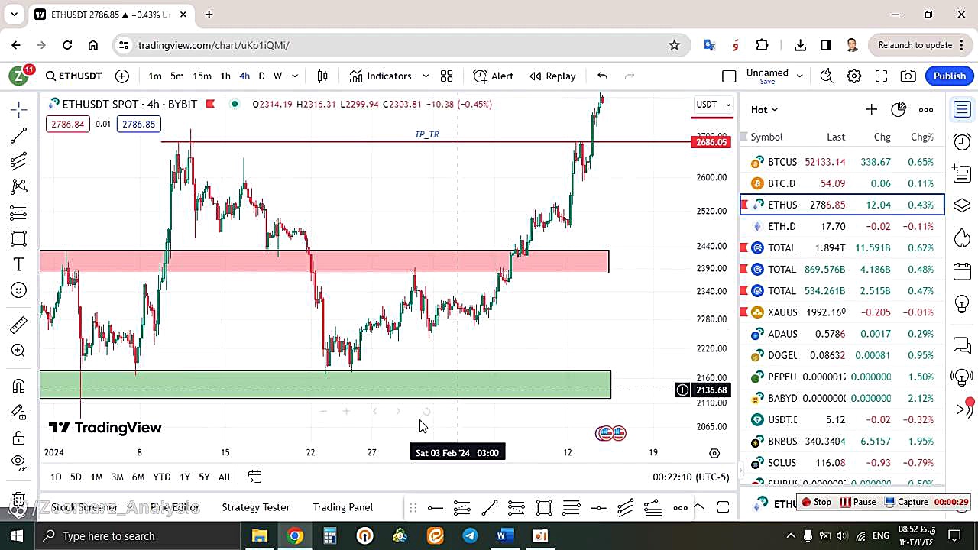
Task: Click the 2686.05 red price label
Action: tap(711, 142)
